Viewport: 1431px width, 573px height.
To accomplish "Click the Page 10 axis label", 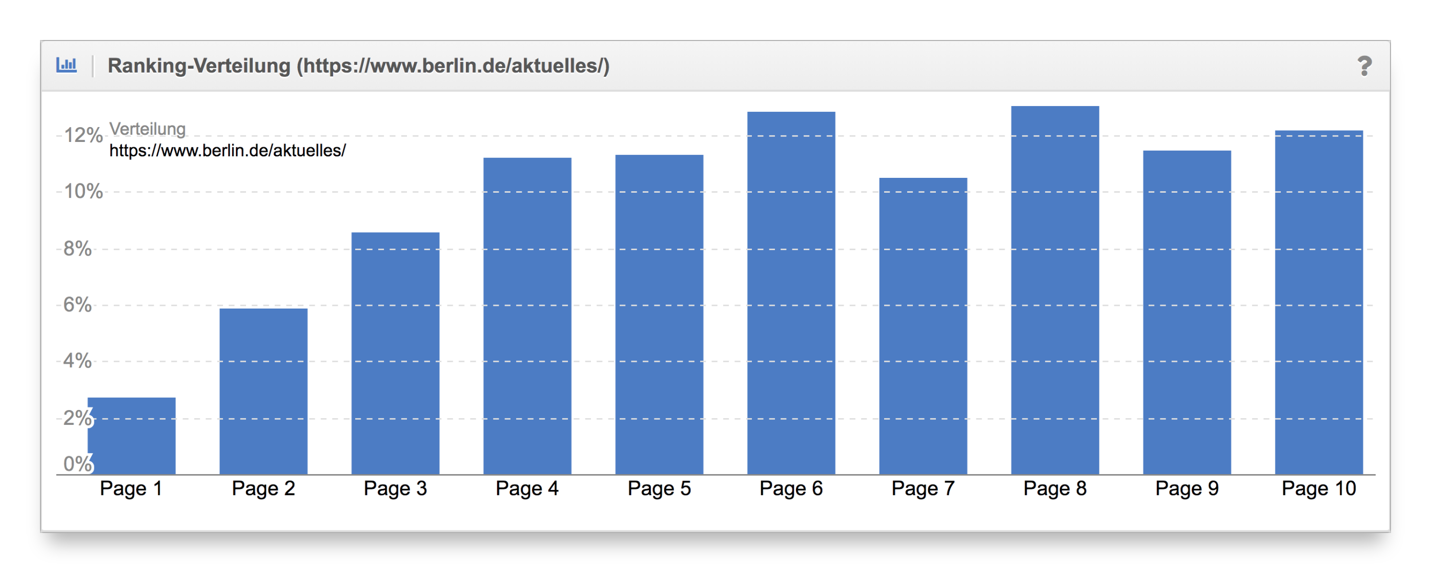I will 1319,488.
